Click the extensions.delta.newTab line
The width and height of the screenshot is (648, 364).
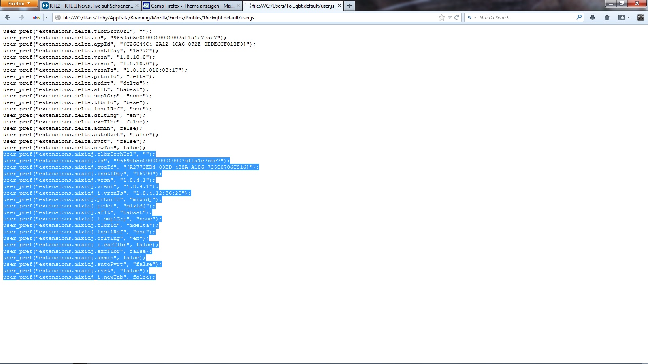[75, 148]
